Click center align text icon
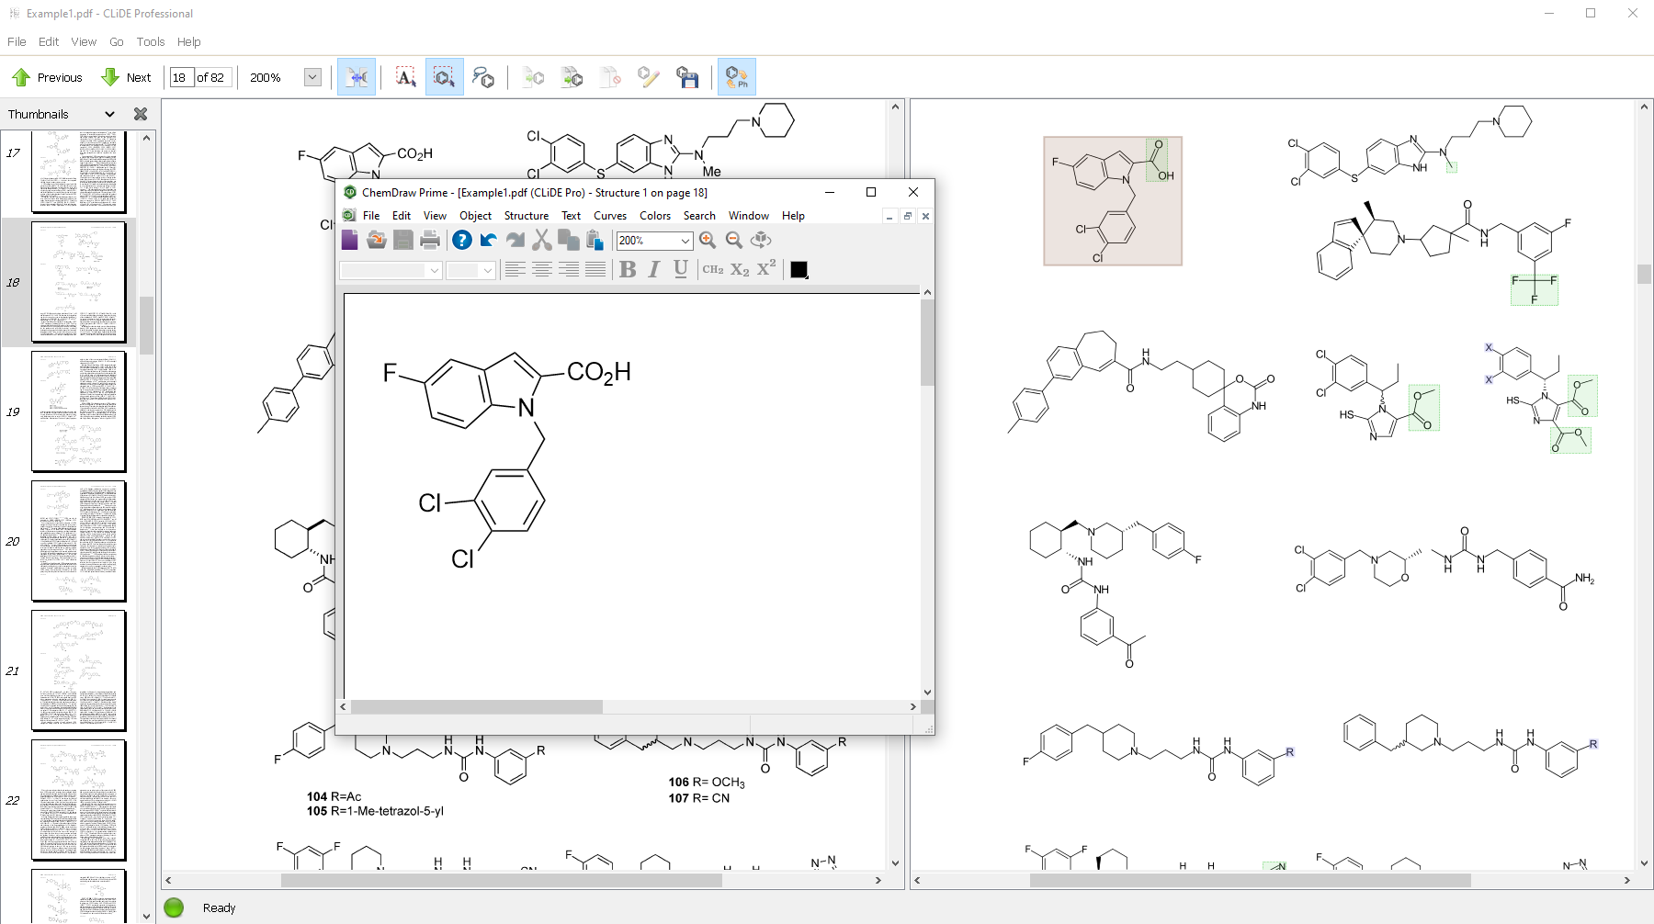This screenshot has height=924, width=1654. (542, 269)
